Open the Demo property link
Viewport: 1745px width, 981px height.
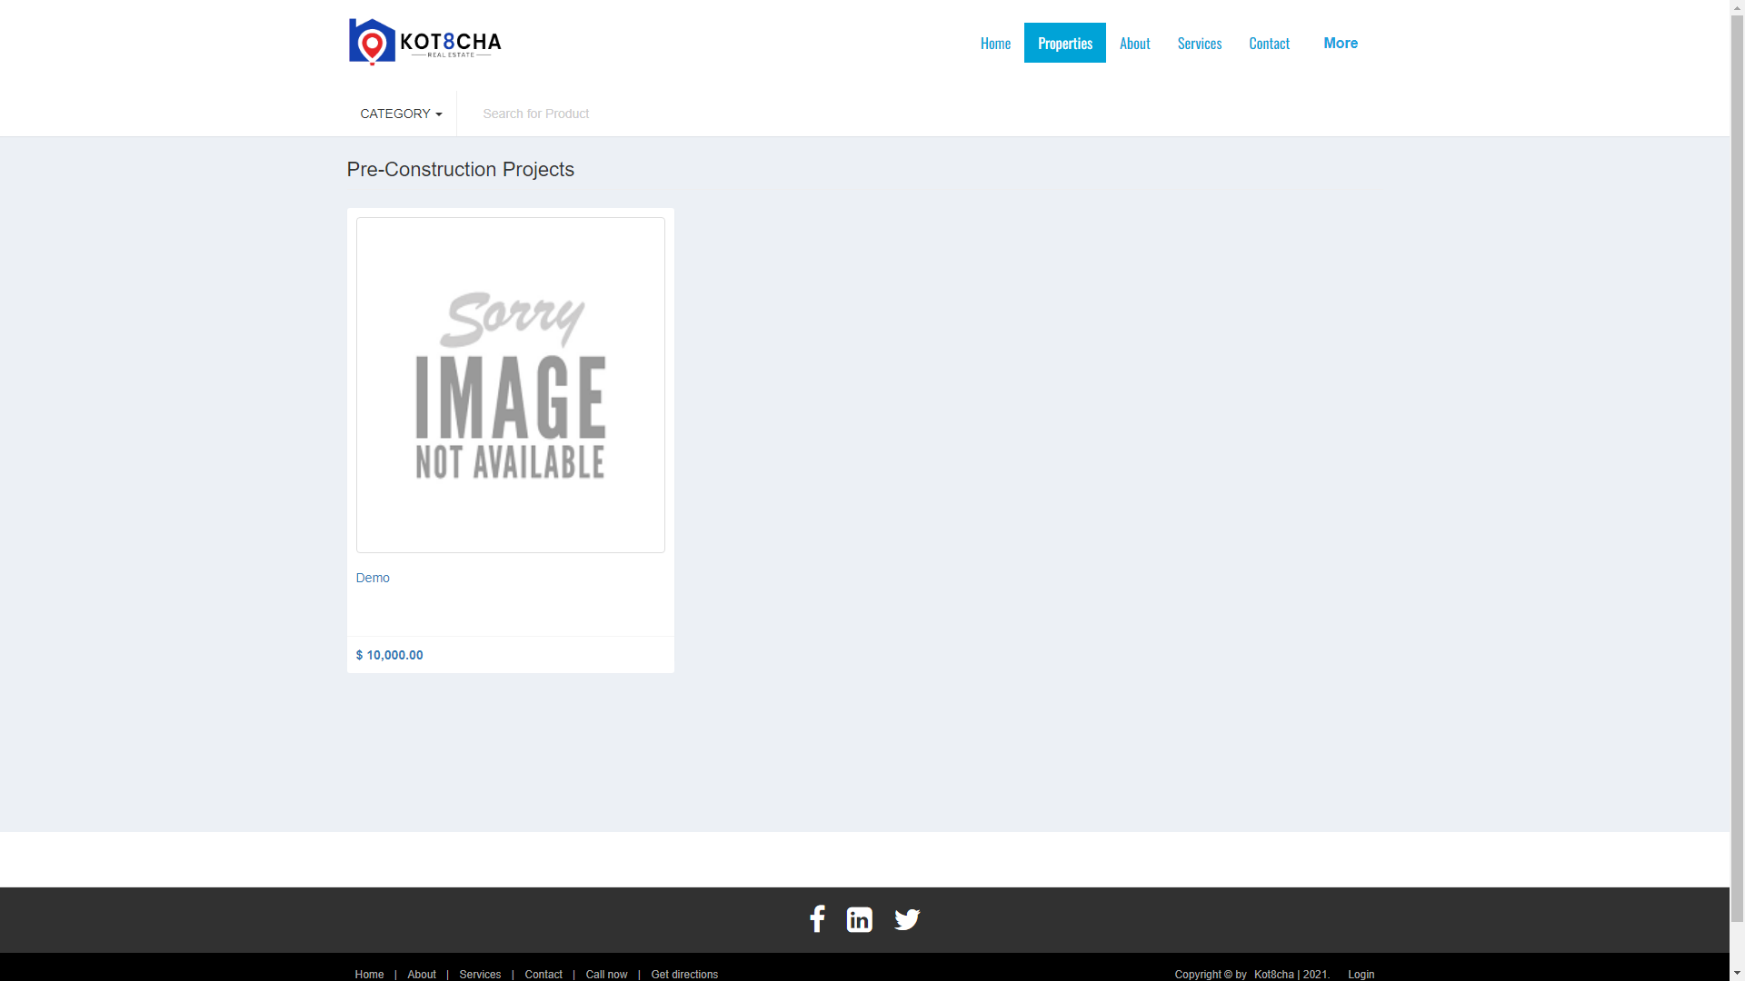pos(373,578)
